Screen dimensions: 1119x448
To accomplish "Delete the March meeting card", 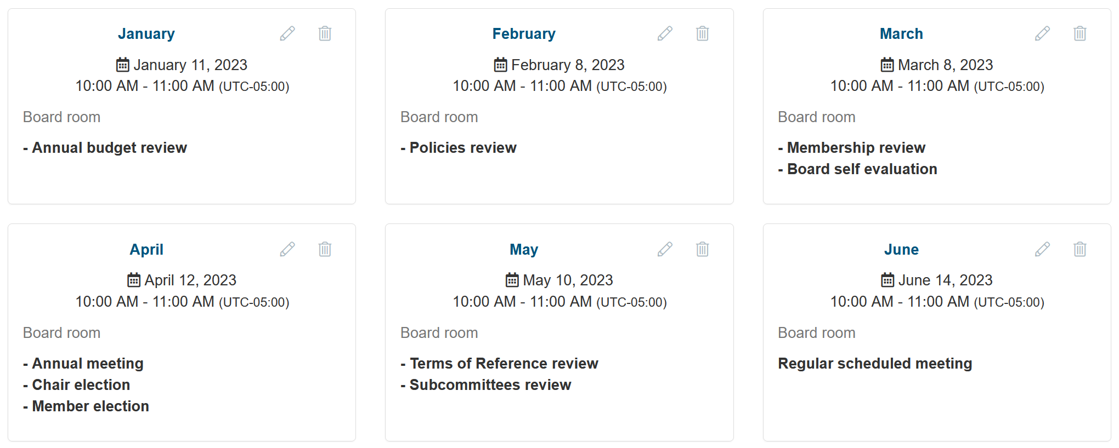I will [1080, 33].
